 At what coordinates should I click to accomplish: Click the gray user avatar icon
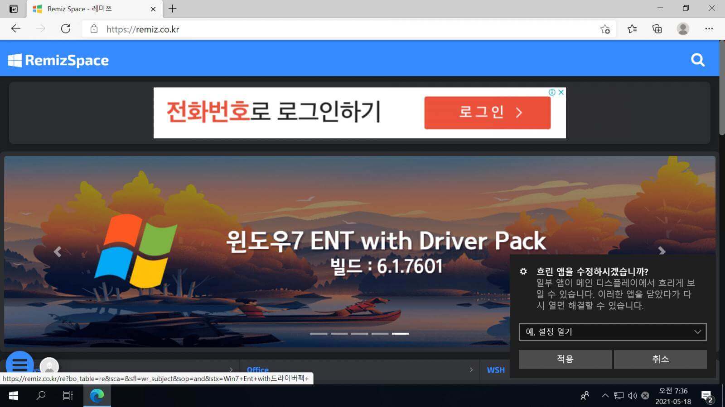coord(49,365)
